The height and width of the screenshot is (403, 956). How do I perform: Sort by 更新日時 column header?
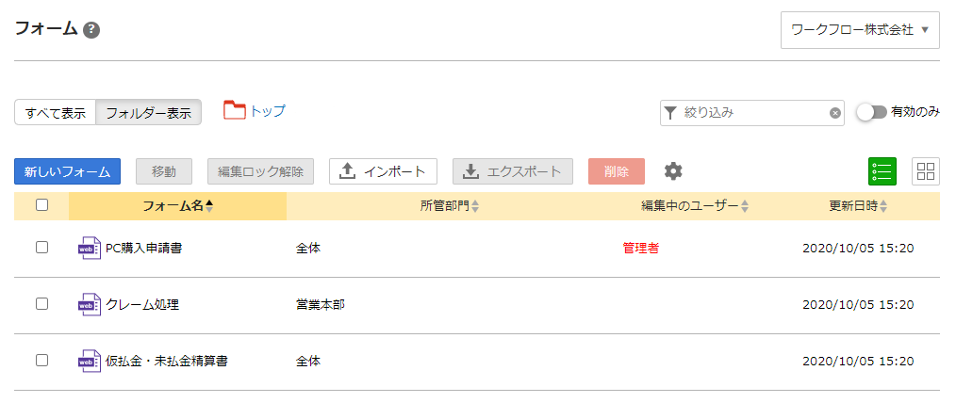(857, 206)
